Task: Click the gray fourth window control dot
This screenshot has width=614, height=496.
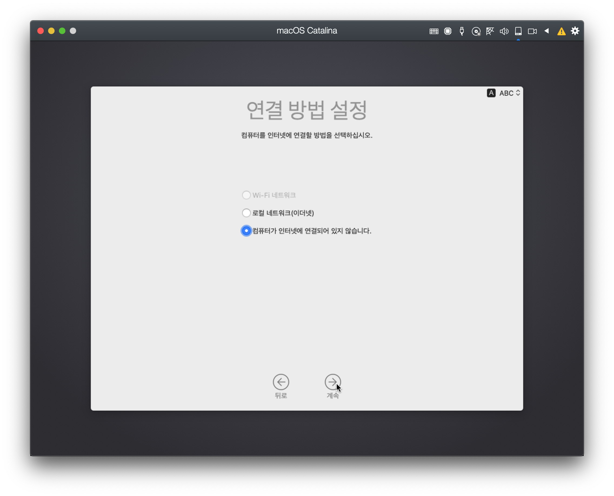Action: (73, 31)
